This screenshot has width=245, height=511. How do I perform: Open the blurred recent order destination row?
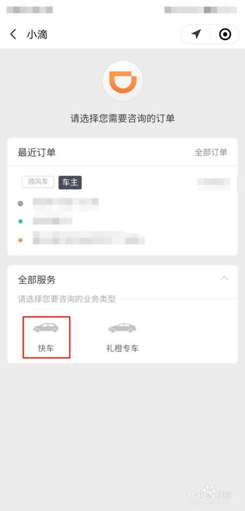89,238
